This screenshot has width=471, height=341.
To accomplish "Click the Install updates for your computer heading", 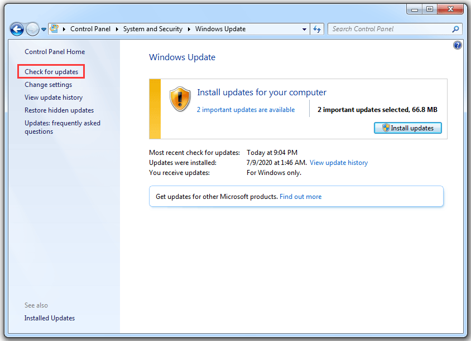I will (262, 92).
